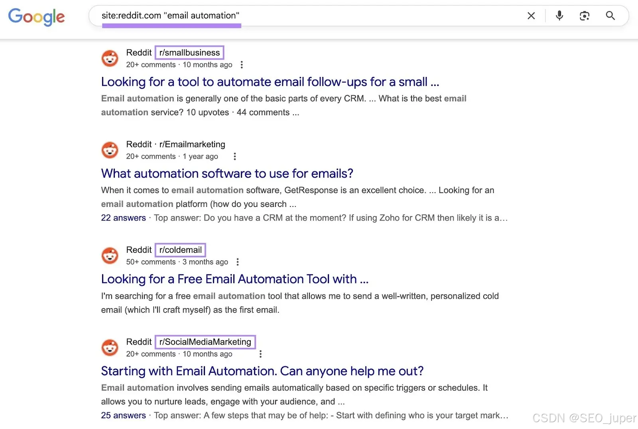Click Reddit favicon of r/SocialMediaMarketing result
This screenshot has height=429, width=638.
110,348
